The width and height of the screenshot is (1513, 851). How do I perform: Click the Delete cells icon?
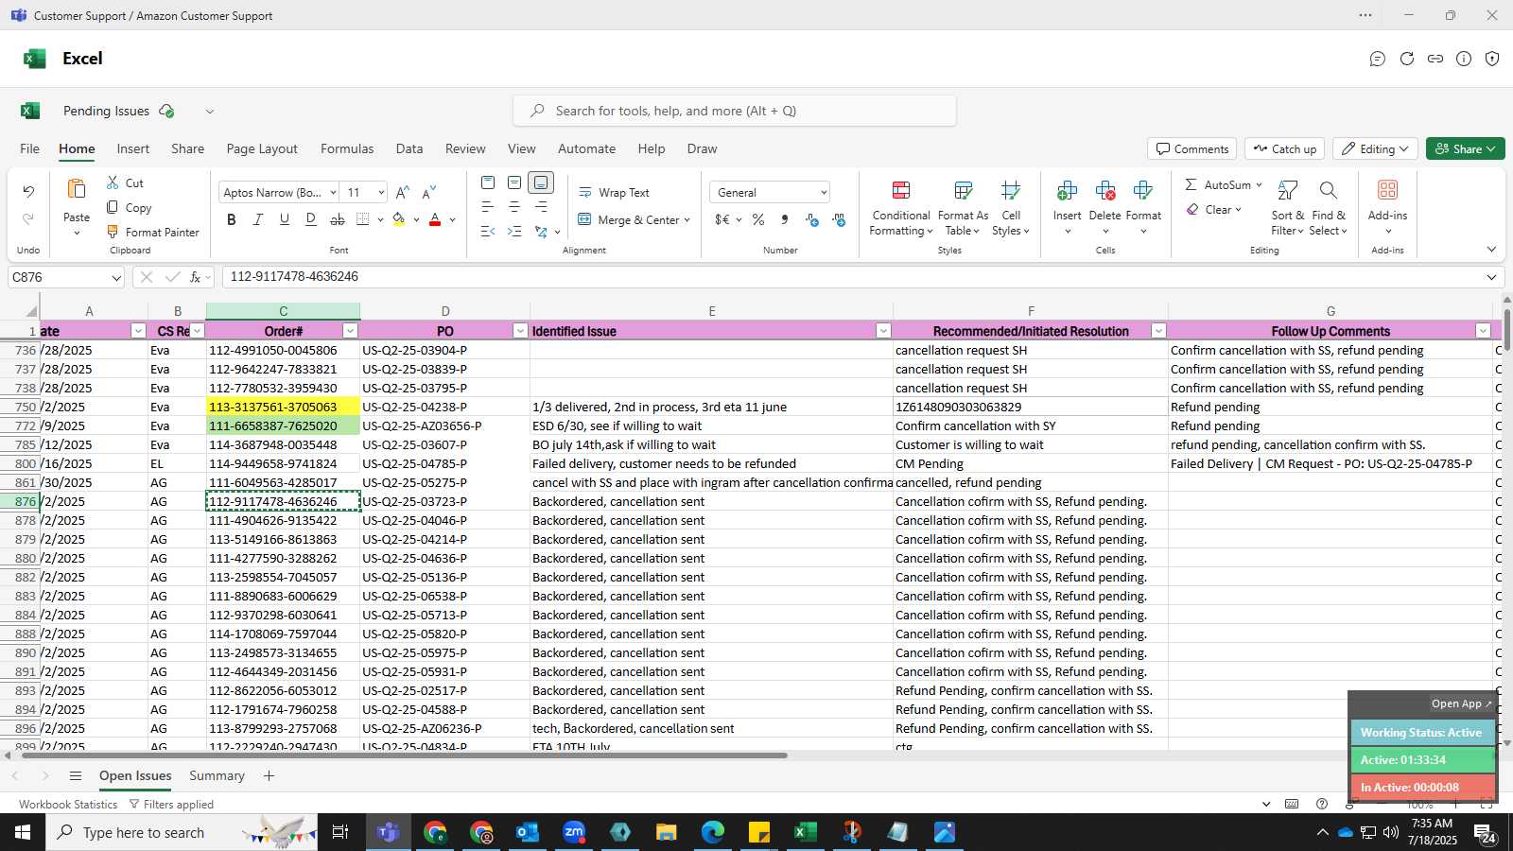(1104, 191)
